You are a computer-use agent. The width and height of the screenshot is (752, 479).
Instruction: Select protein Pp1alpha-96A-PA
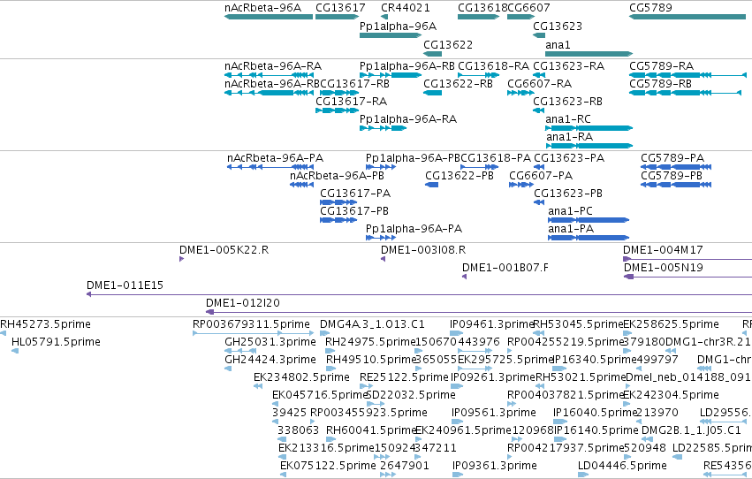point(381,238)
